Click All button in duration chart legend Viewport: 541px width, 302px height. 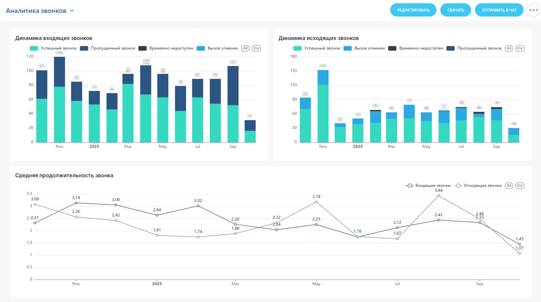coord(509,185)
